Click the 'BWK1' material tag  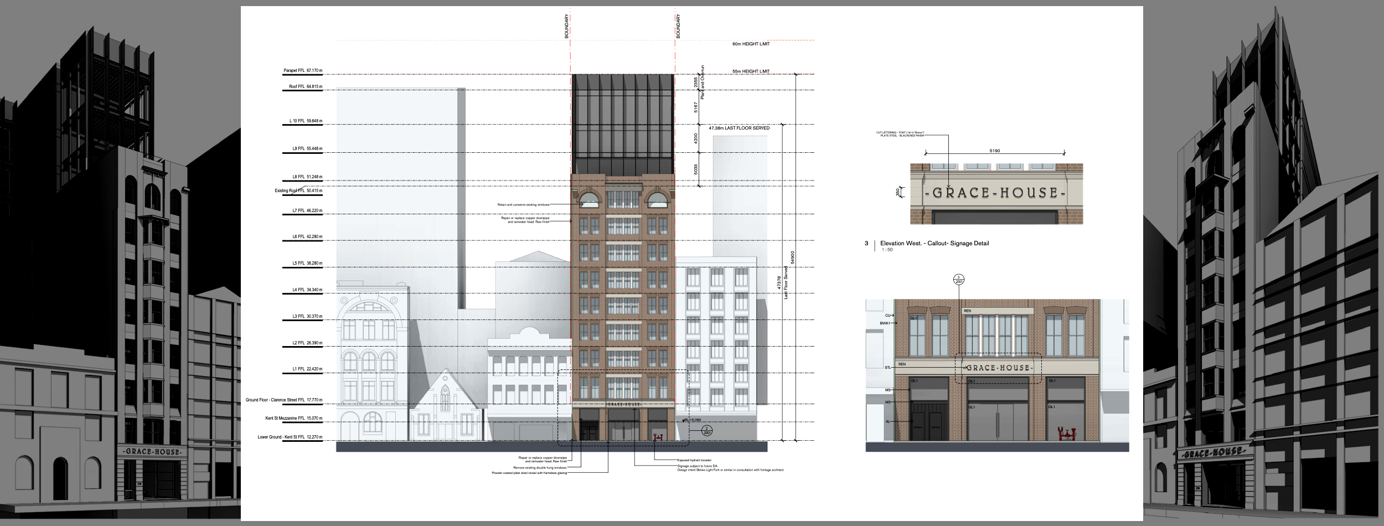(x=885, y=323)
